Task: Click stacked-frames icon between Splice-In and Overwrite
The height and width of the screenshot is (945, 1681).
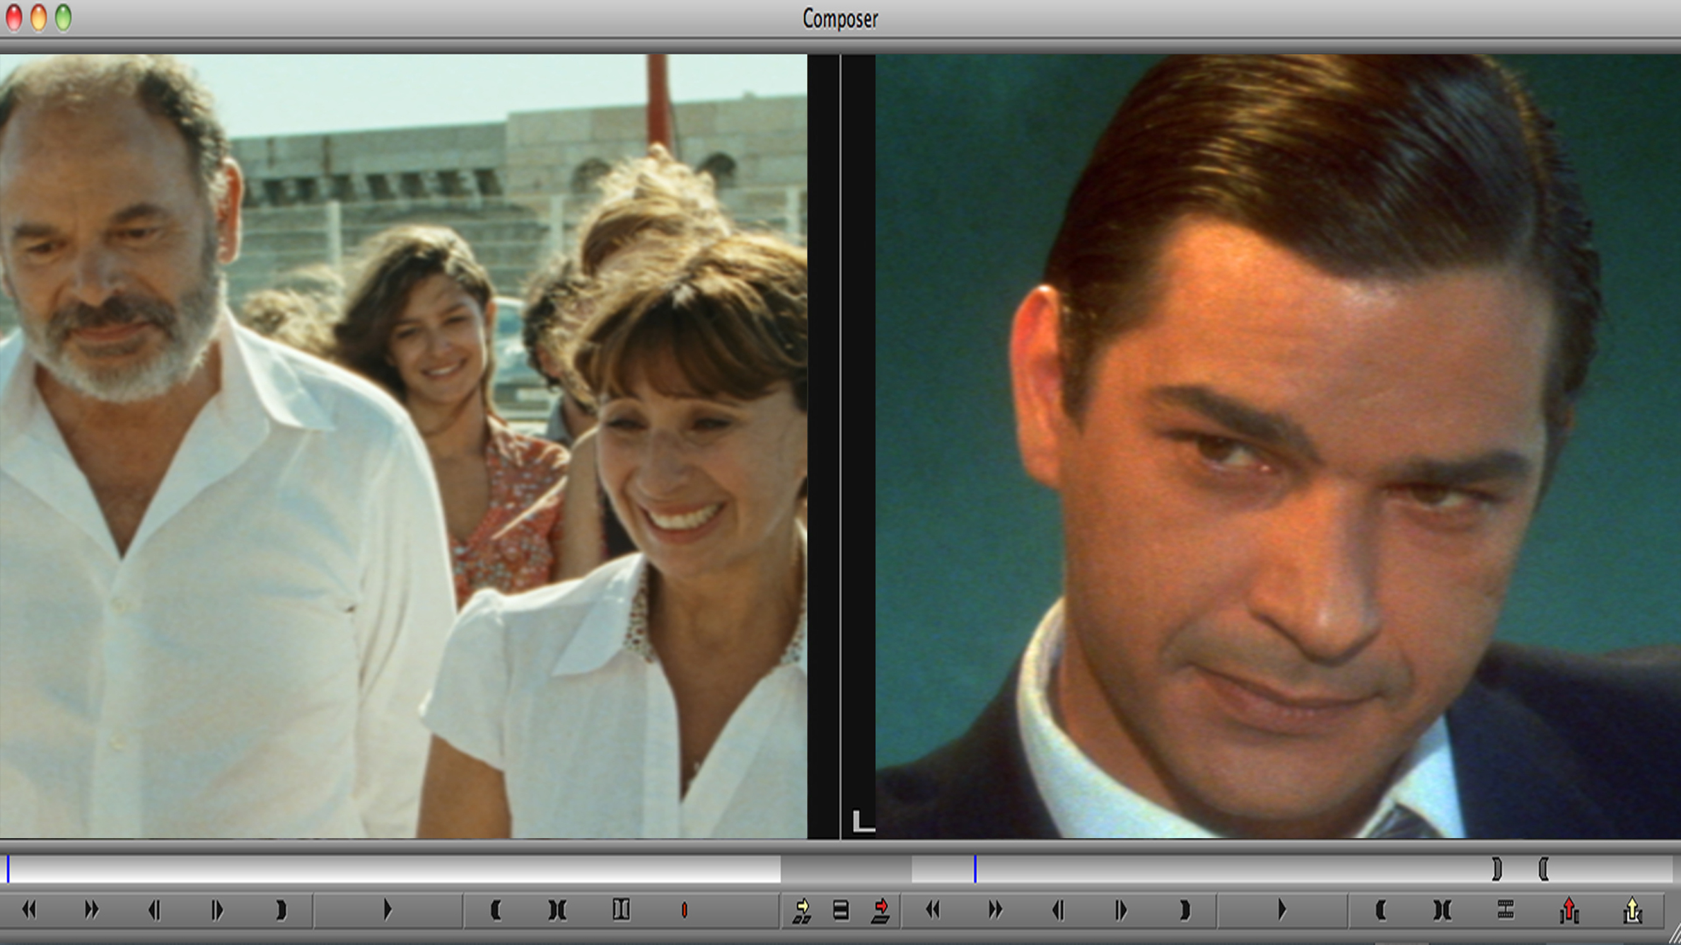Action: 841,910
